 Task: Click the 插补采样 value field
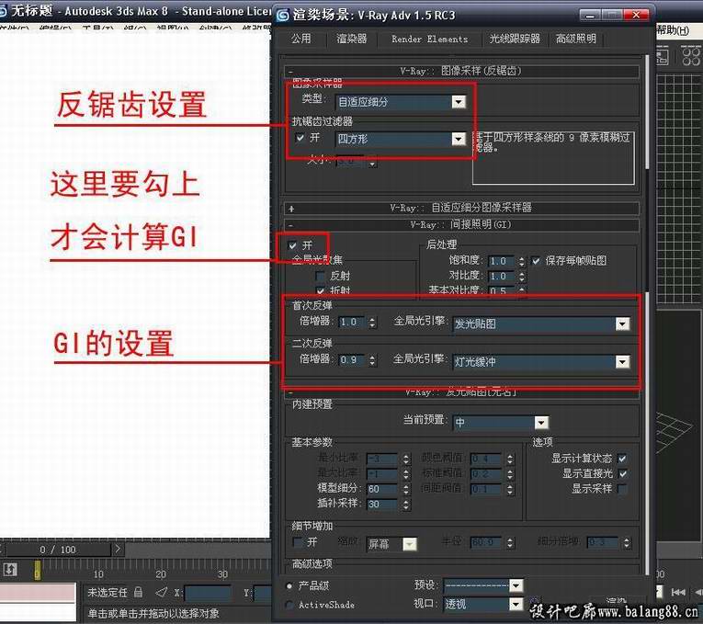382,504
